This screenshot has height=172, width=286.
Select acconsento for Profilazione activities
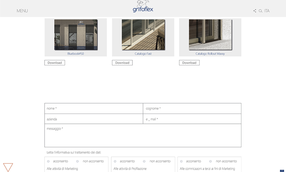115,161
